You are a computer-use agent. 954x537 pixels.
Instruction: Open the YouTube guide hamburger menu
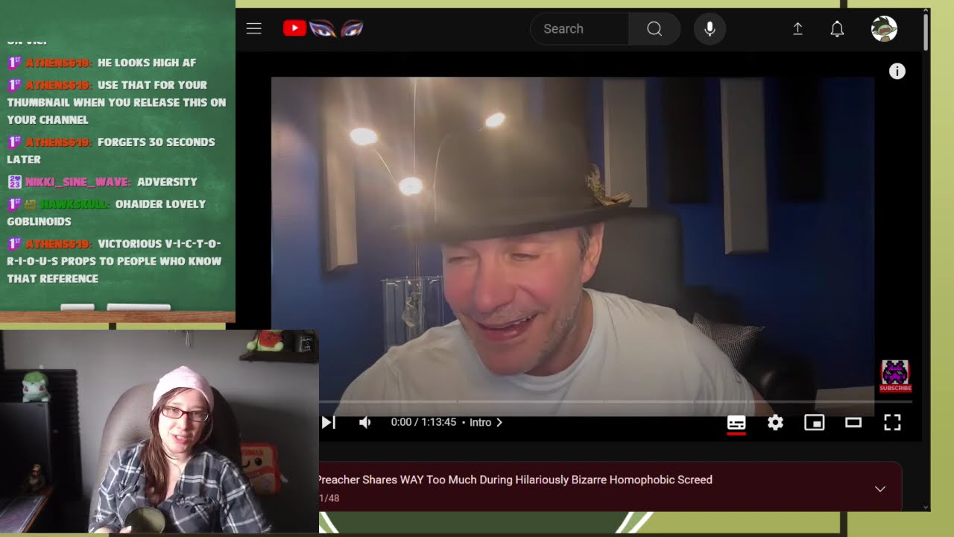coord(254,29)
